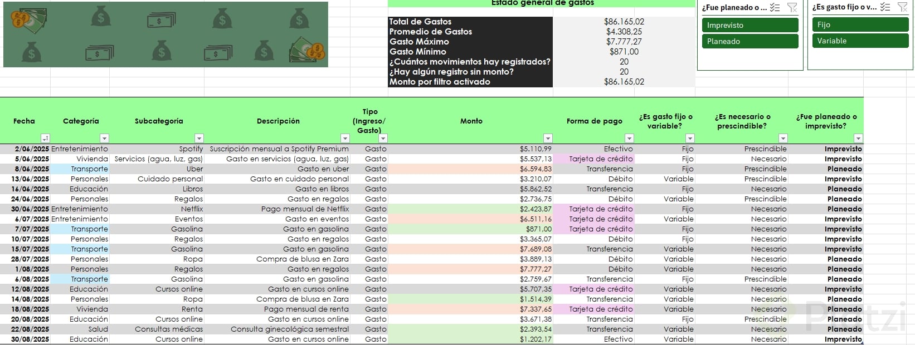Toggle multi-select in '¿Fue planeado o...' slicer
The height and width of the screenshot is (345, 915).
pos(775,7)
